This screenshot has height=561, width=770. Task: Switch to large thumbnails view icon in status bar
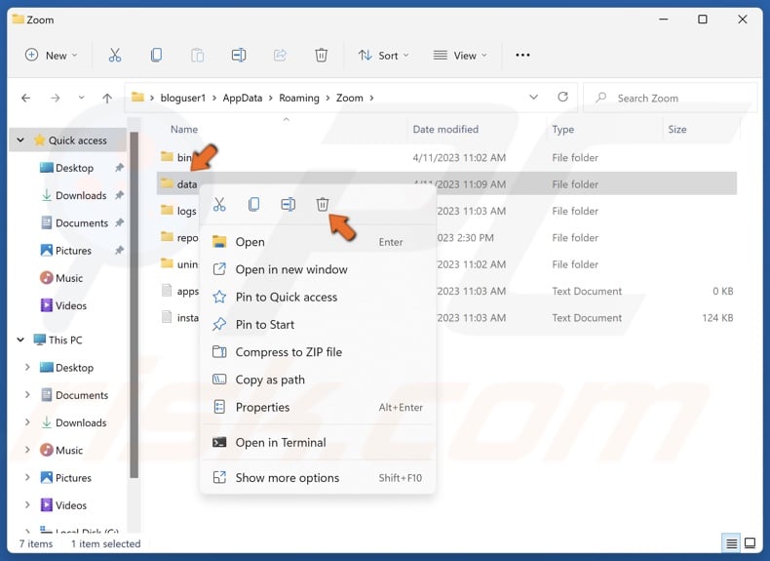coord(750,543)
